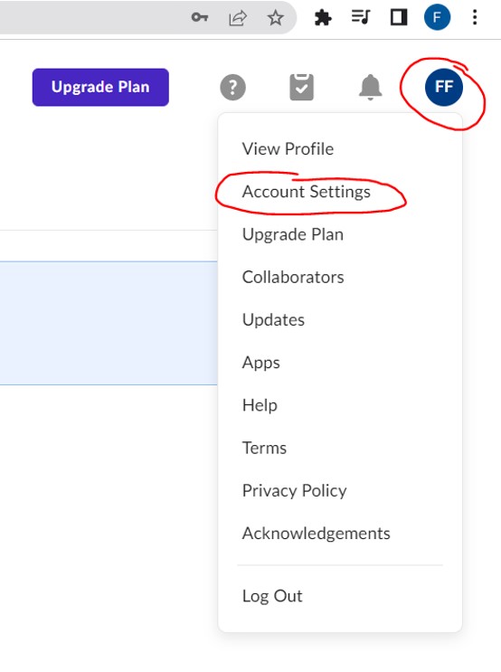The width and height of the screenshot is (501, 672).
Task: Open the Chrome profile avatar F
Action: 437,17
